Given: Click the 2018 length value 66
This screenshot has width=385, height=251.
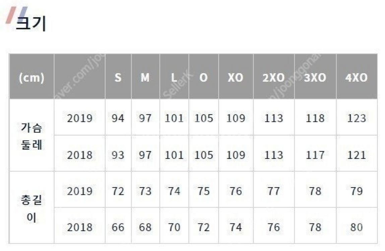Looking at the screenshot, I should (x=118, y=228).
